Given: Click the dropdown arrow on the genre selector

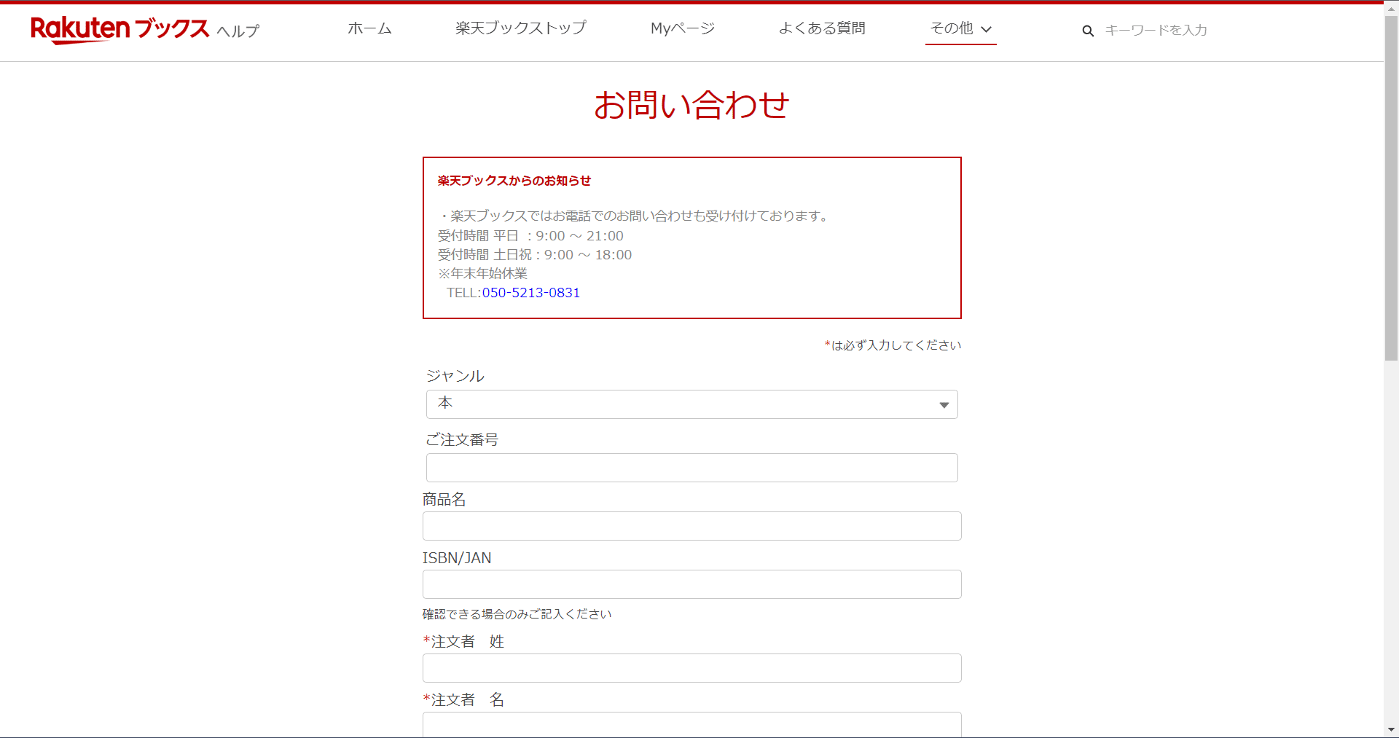Looking at the screenshot, I should tap(944, 404).
